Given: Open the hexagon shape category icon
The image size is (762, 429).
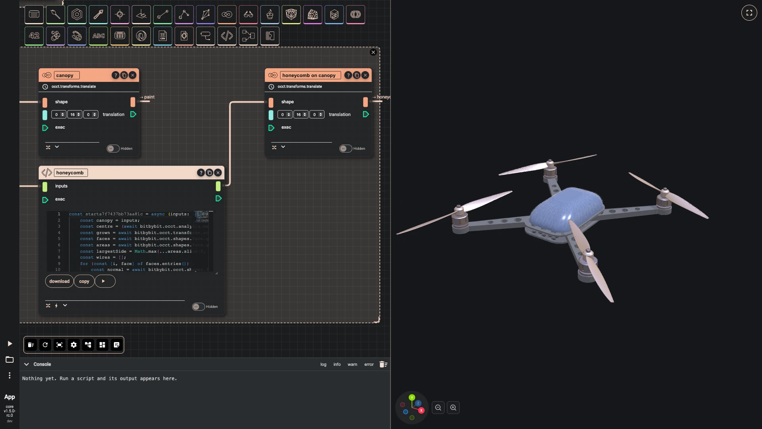Looking at the screenshot, I should click(77, 15).
